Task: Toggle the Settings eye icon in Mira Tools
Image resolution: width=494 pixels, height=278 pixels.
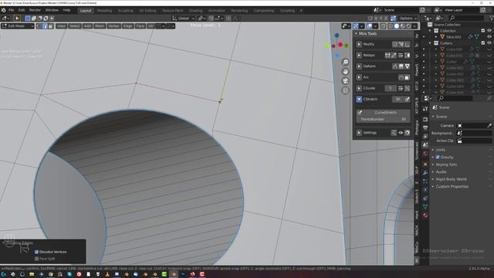Action: (401, 133)
